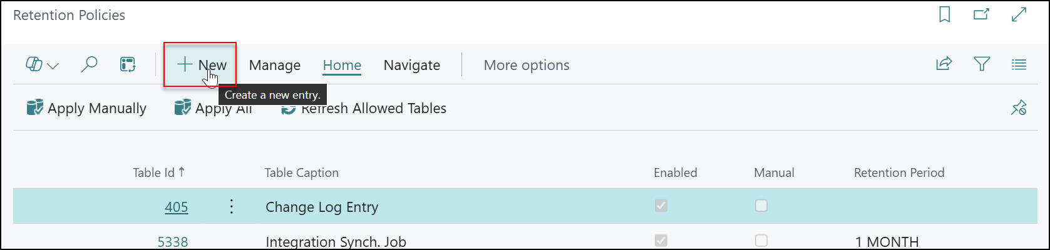This screenshot has width=1050, height=250.
Task: Click Apply Manually action
Action: [86, 108]
